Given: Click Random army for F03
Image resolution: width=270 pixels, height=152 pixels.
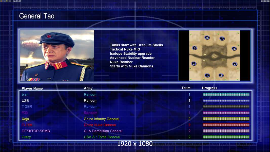Looking at the screenshot, I should 91,113.
